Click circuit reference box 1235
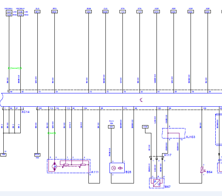222x196 pixels. [x=20, y=12]
